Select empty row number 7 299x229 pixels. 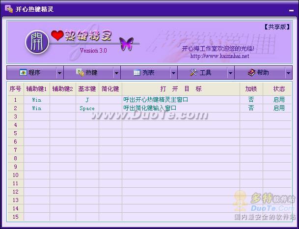[x=15, y=150]
